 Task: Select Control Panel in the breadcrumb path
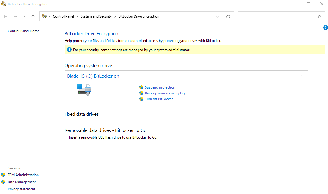click(64, 16)
